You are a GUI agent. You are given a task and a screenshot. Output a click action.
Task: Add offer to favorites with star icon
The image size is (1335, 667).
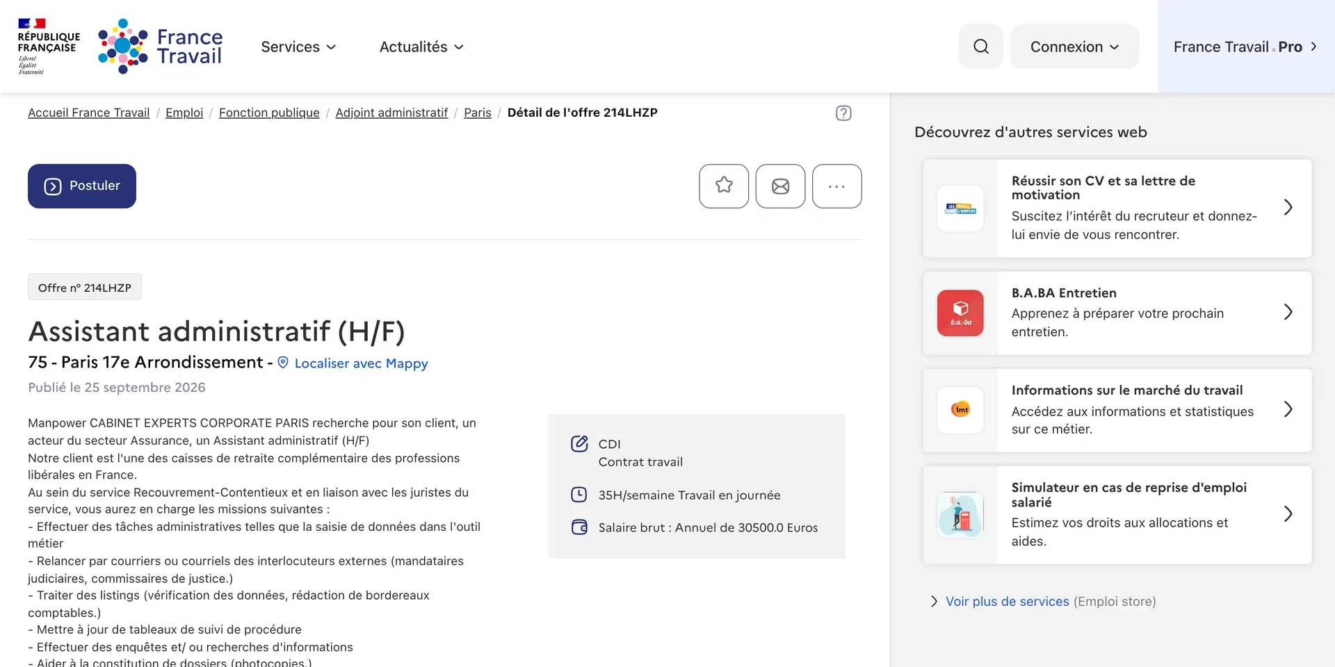click(724, 186)
